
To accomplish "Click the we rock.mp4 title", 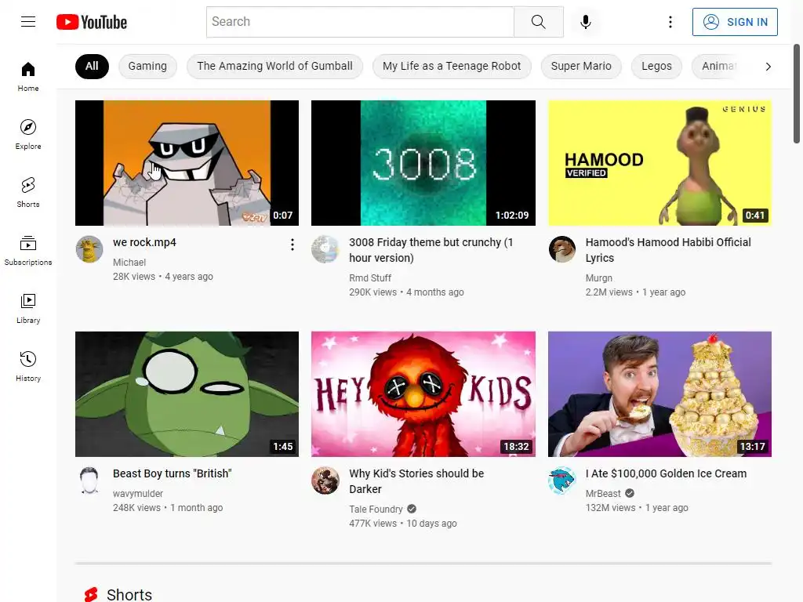I will [x=144, y=243].
